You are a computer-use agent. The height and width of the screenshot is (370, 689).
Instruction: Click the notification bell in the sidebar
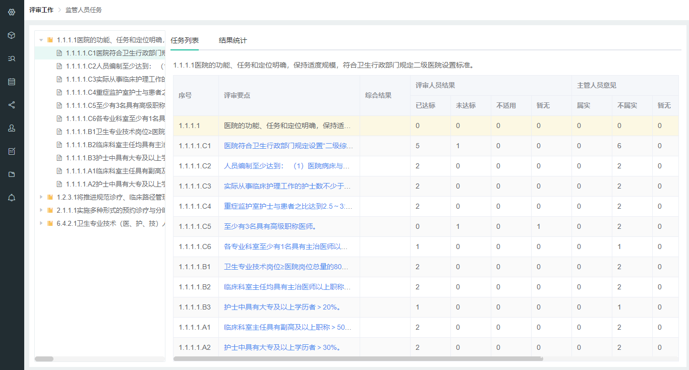[x=12, y=198]
